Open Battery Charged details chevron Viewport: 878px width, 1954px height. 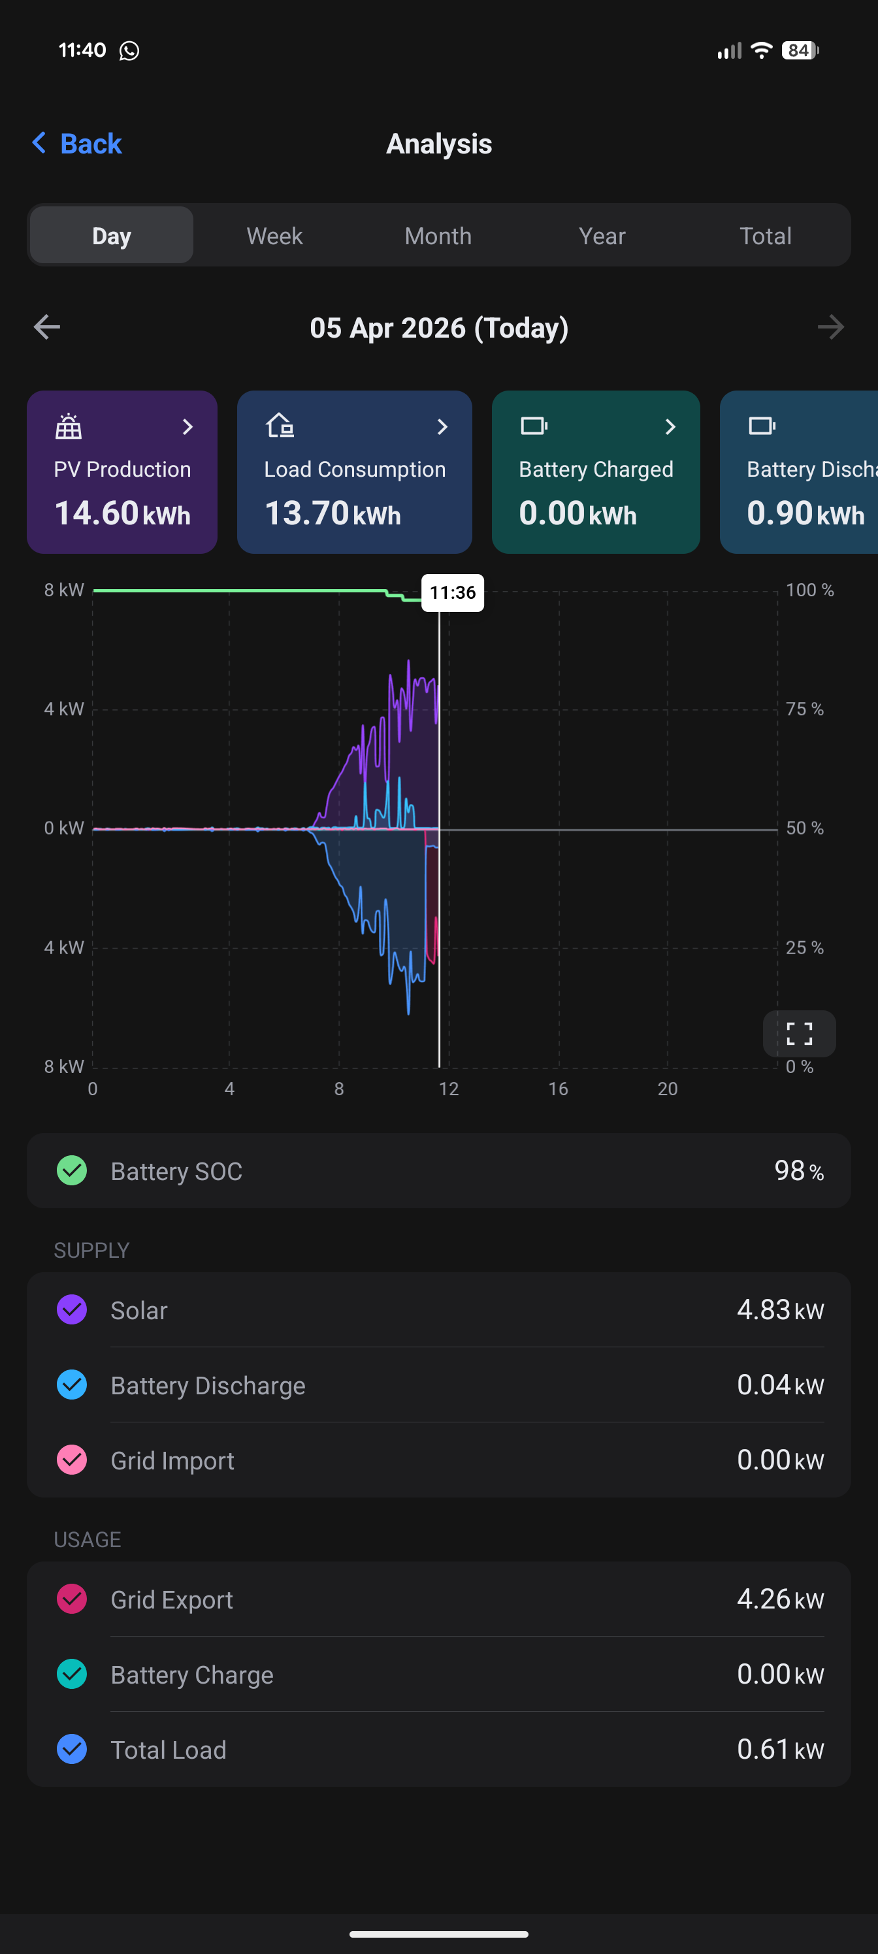pyautogui.click(x=670, y=427)
